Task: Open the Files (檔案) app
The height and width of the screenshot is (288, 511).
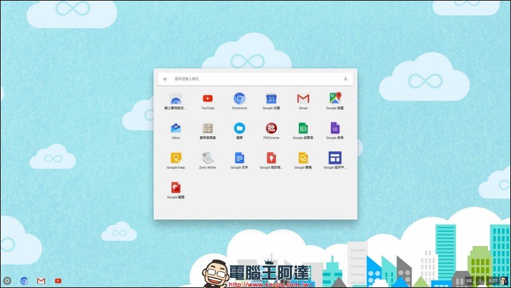Action: [x=240, y=128]
